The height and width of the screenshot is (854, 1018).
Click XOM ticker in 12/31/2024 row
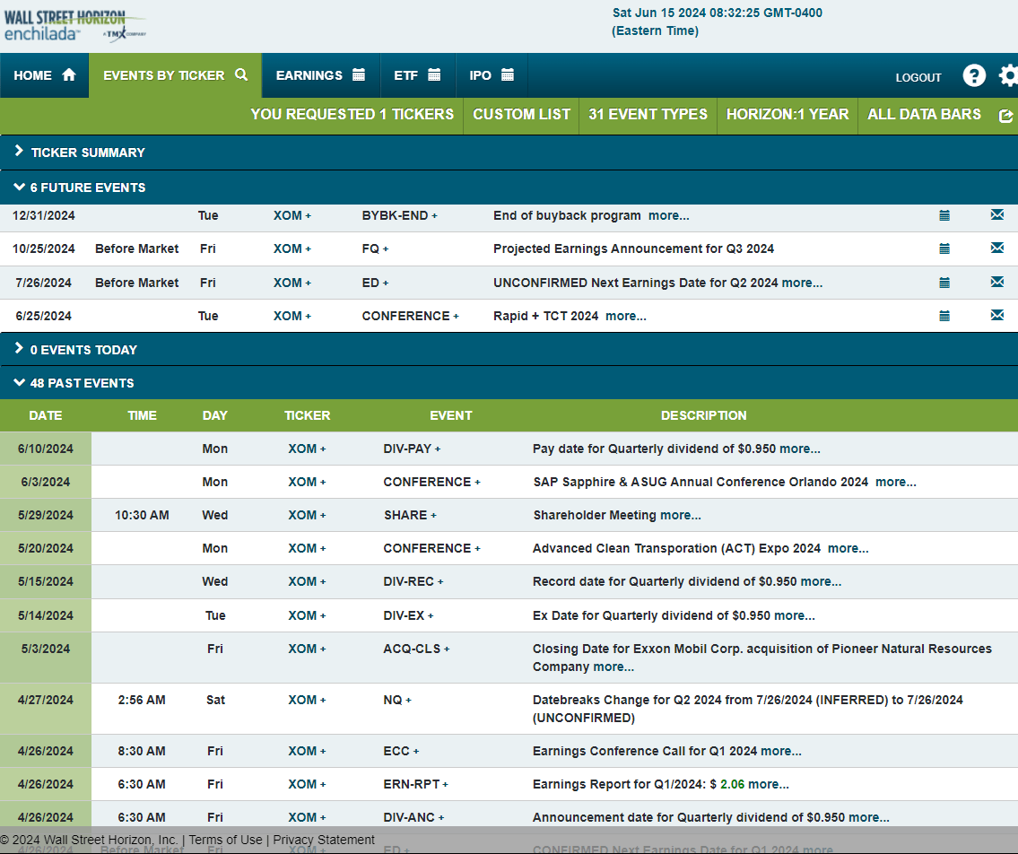coord(288,215)
